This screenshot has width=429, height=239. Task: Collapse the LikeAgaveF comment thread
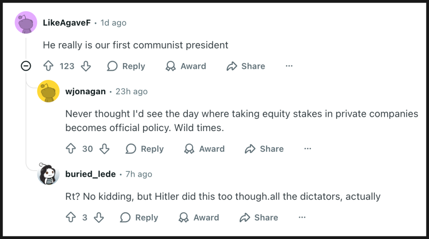[x=26, y=66]
